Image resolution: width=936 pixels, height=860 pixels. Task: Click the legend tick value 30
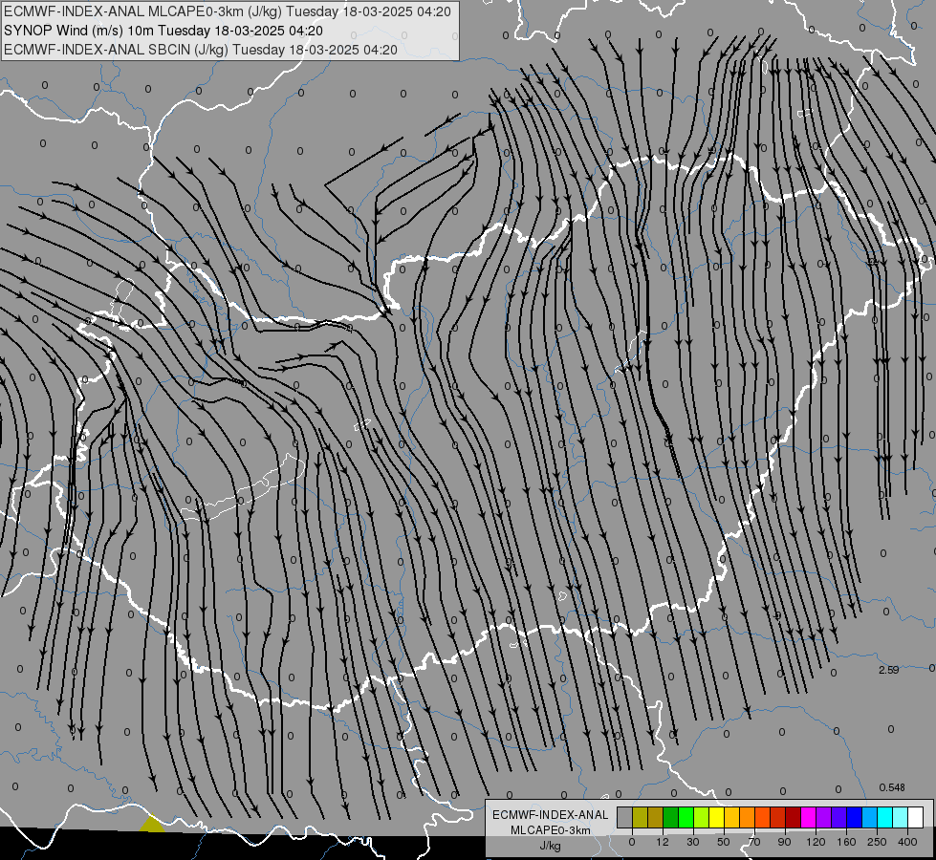click(x=693, y=842)
